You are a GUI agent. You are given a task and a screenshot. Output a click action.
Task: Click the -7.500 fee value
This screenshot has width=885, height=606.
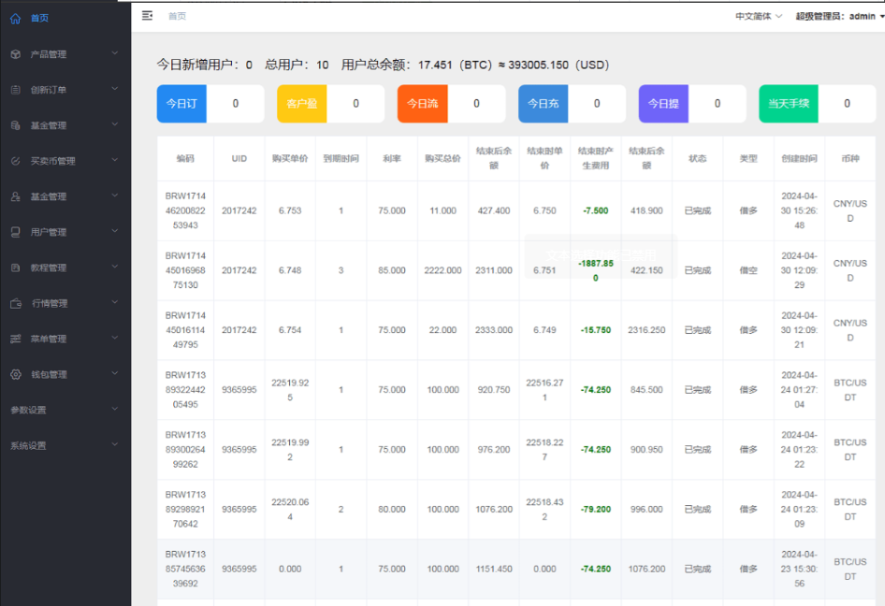click(595, 210)
